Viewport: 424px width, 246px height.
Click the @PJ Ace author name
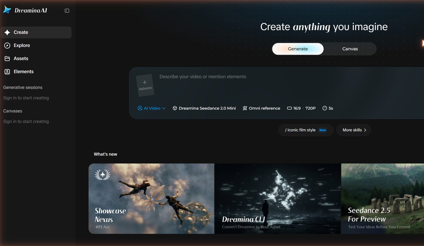pyautogui.click(x=102, y=227)
